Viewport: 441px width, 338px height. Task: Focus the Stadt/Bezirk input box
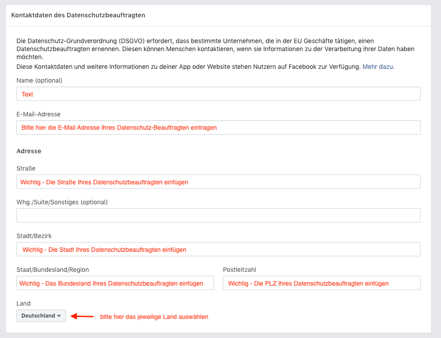(x=218, y=250)
